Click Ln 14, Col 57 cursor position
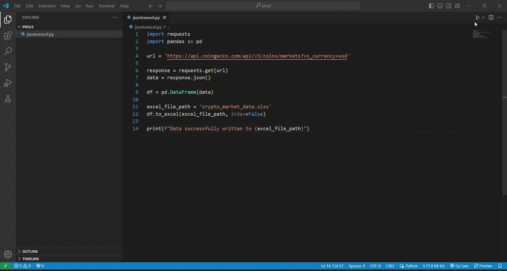The image size is (507, 271). [x=332, y=266]
